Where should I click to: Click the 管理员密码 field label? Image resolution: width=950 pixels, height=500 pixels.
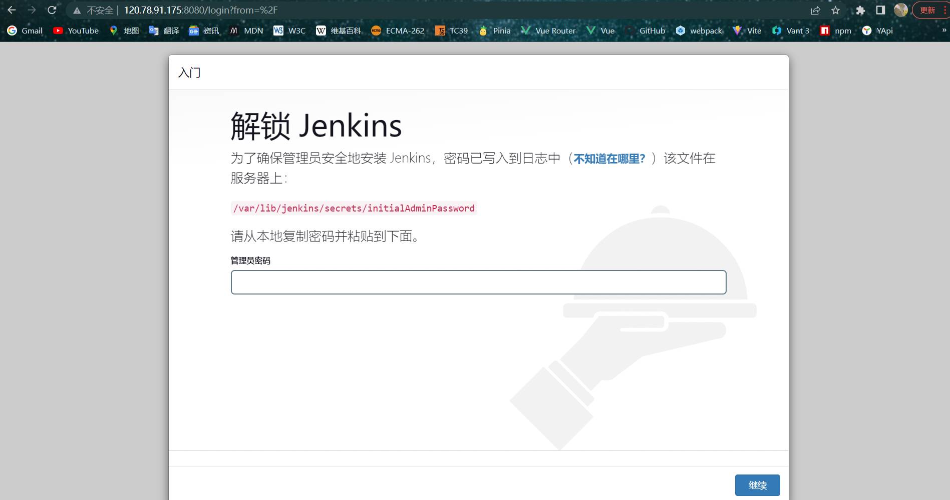coord(250,260)
